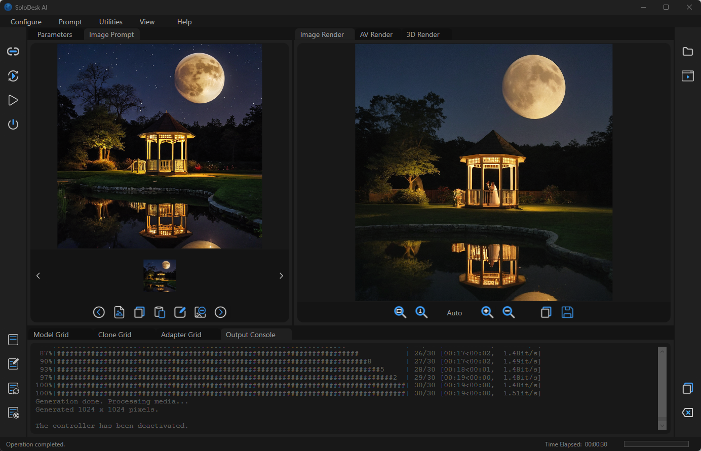Save the rendered image with the floppy disk icon
Viewport: 701px width, 451px height.
click(x=567, y=312)
